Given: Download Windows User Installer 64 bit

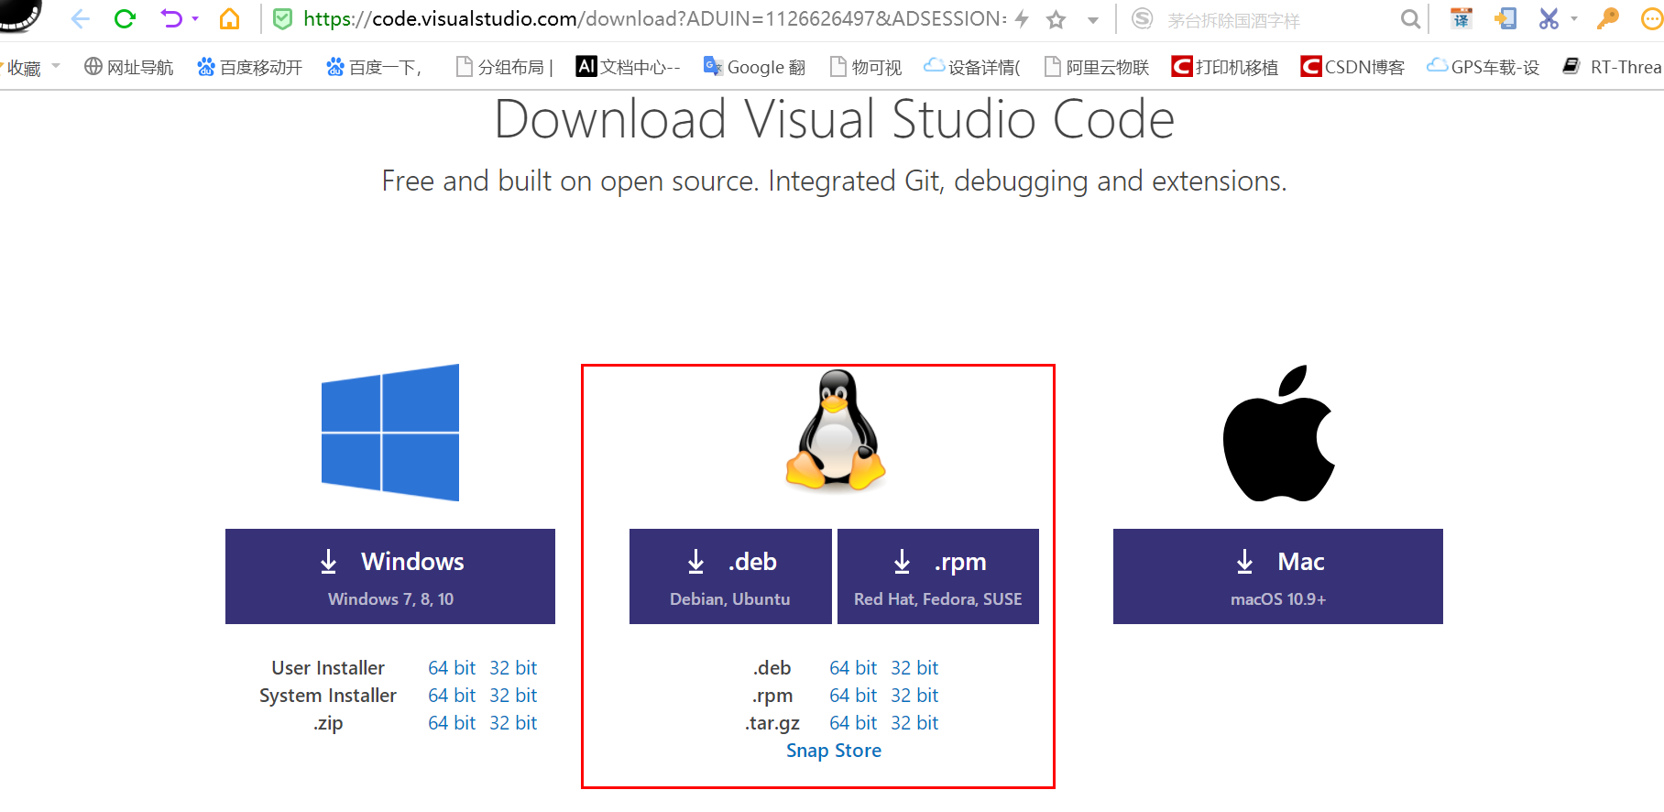Looking at the screenshot, I should point(452,668).
